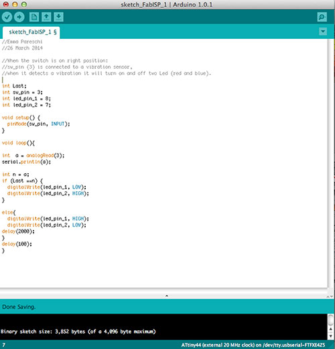The width and height of the screenshot is (335, 349).
Task: Click 'digitalWrite(led_pin_2, LOW);' line
Action: click(x=47, y=225)
